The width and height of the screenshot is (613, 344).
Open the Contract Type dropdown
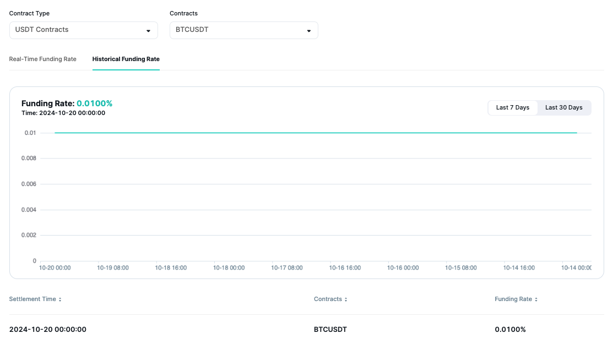coord(83,30)
